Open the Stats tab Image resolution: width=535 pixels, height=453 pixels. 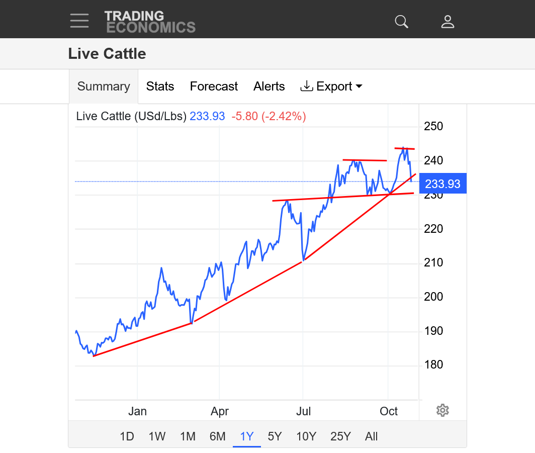[160, 86]
